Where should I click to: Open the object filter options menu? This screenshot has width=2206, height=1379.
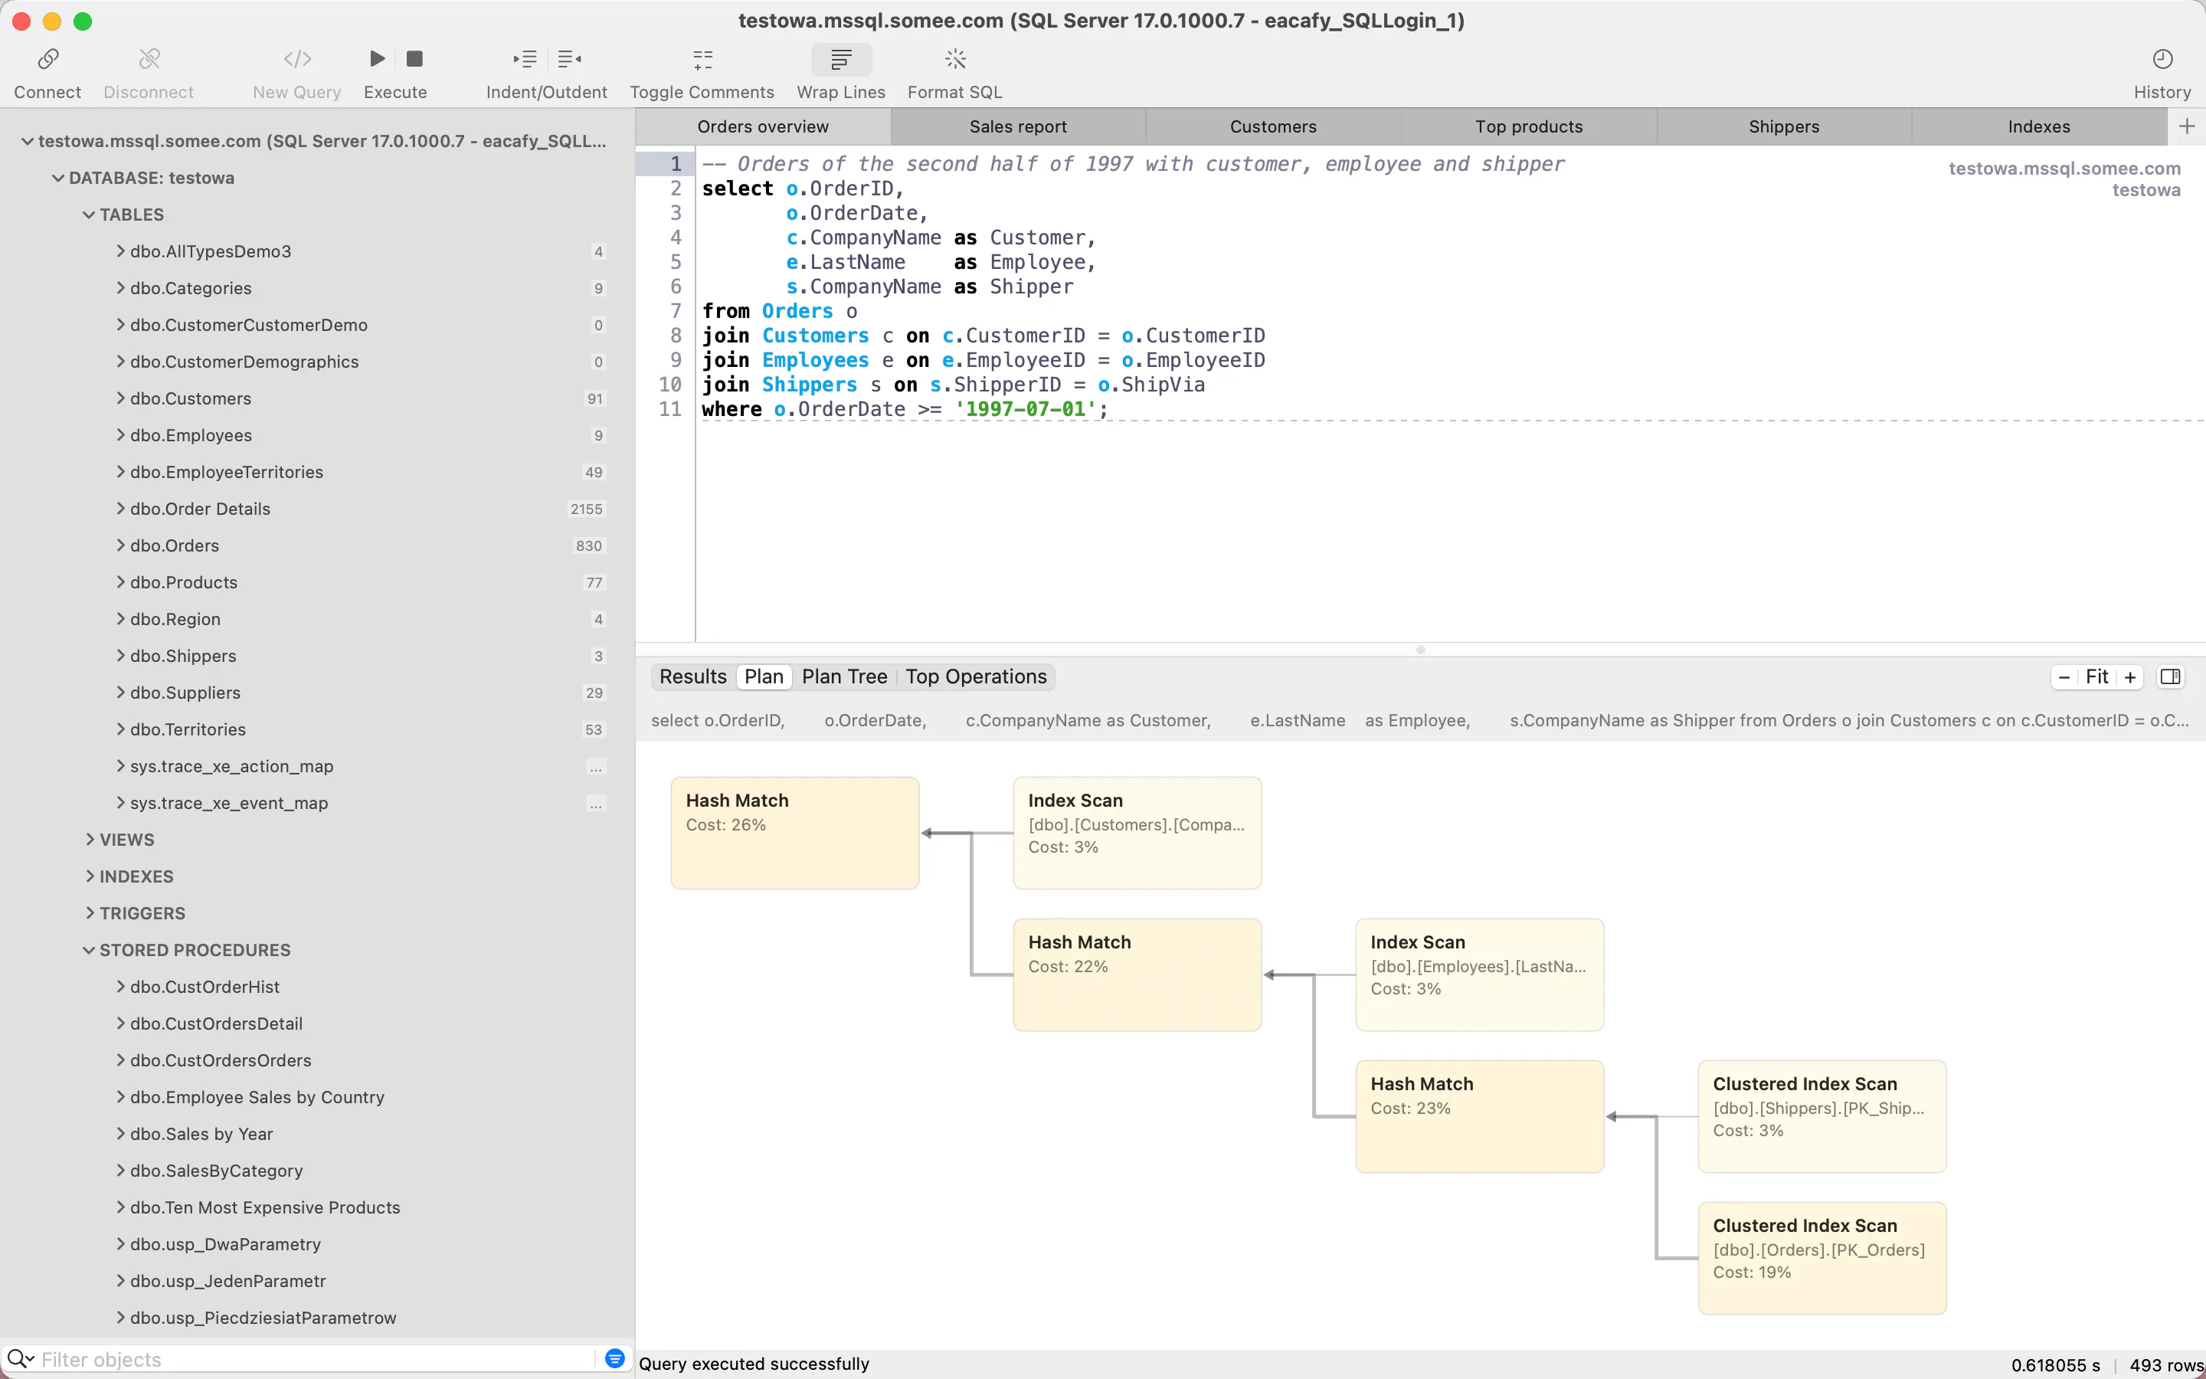20,1360
